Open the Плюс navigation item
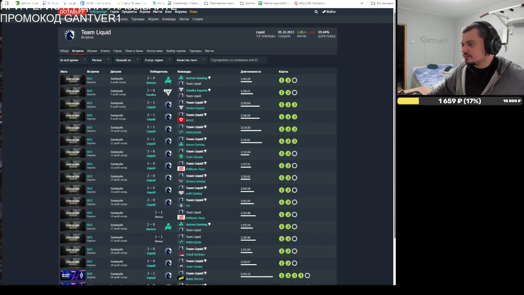The width and height of the screenshot is (524, 295). tap(193, 12)
